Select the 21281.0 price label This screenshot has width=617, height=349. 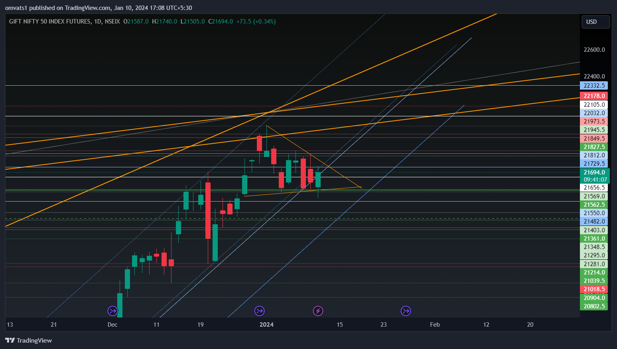[x=594, y=264]
